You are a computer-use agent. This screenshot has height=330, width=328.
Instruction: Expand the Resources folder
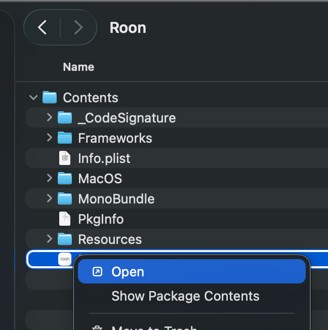pos(49,239)
